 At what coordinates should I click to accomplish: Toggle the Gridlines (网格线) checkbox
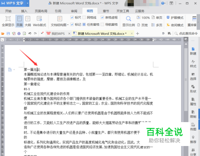pyautogui.click(x=84, y=18)
